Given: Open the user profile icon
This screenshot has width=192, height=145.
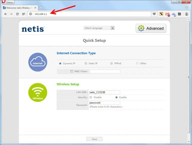Looking at the screenshot, I should coord(187,14).
